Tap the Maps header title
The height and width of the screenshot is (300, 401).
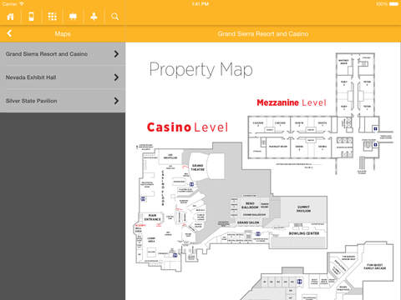(x=63, y=34)
